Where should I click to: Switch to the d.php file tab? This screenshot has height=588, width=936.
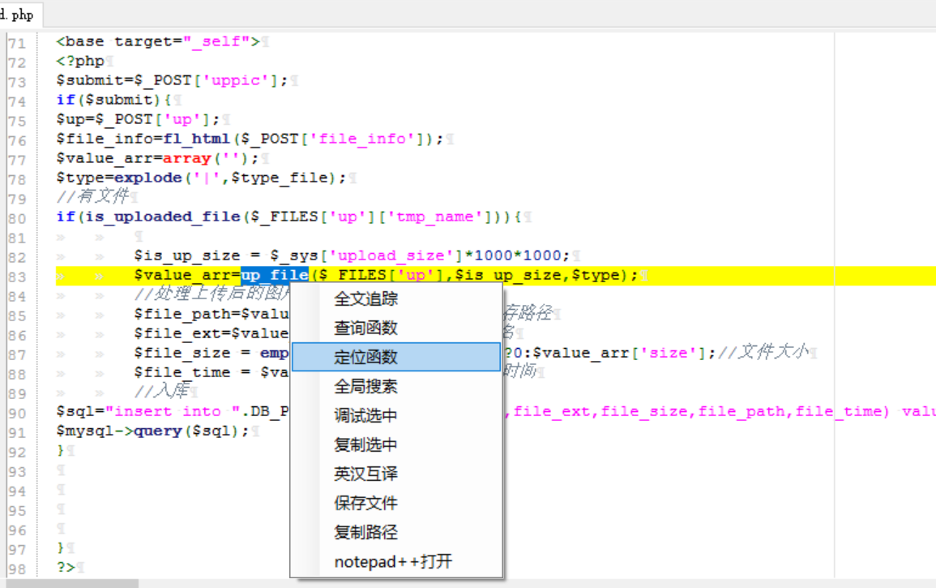point(18,14)
